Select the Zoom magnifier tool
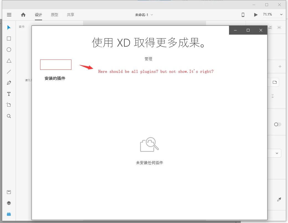 point(9,116)
